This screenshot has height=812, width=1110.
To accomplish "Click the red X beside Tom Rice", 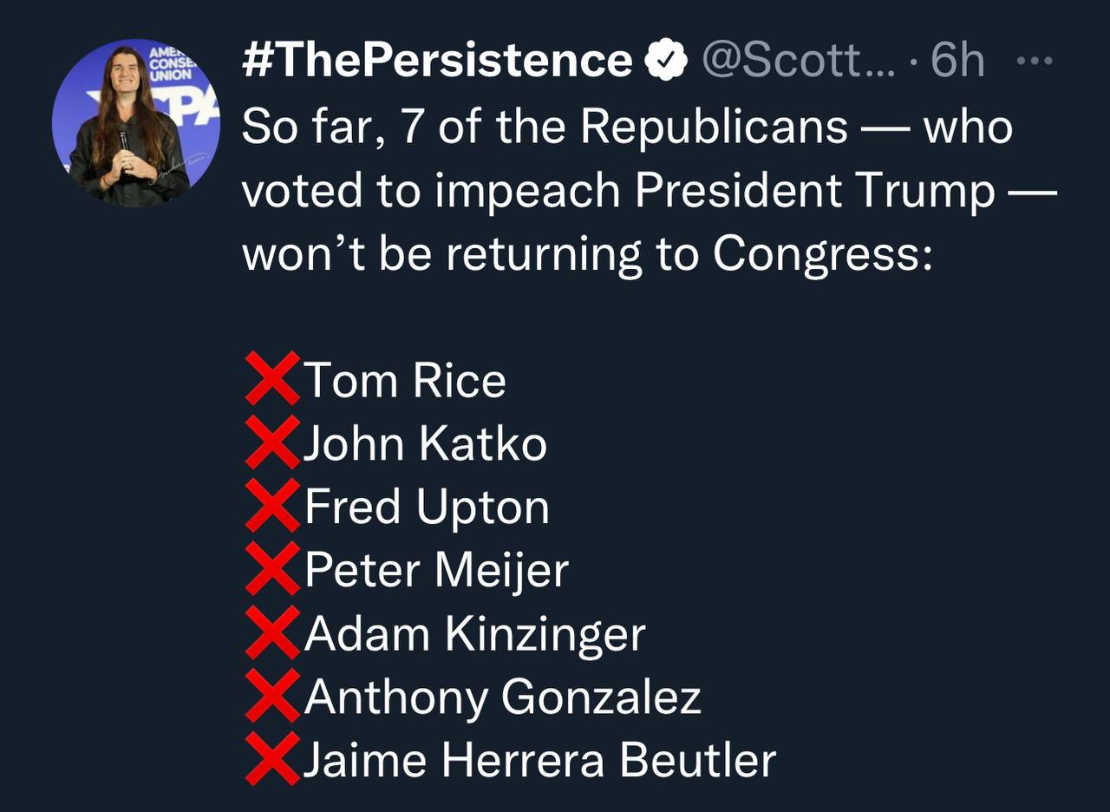I will click(272, 379).
